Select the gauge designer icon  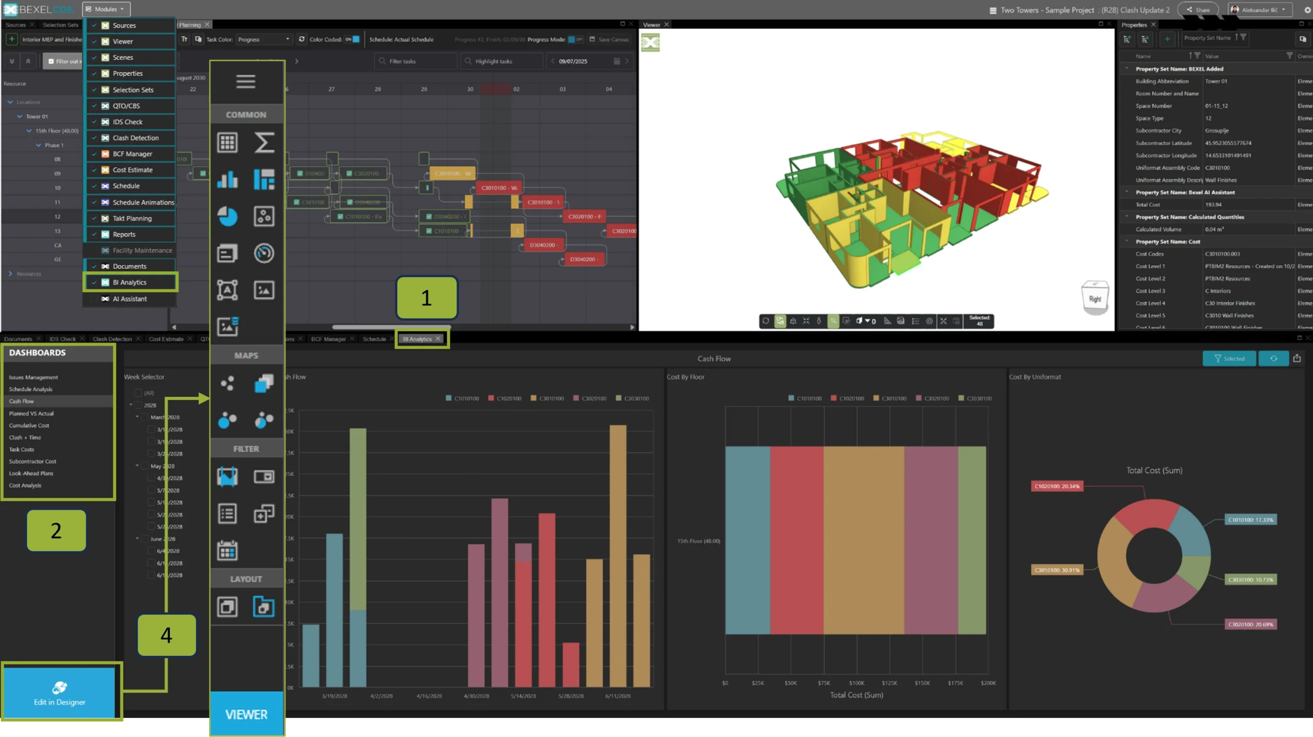coord(264,253)
